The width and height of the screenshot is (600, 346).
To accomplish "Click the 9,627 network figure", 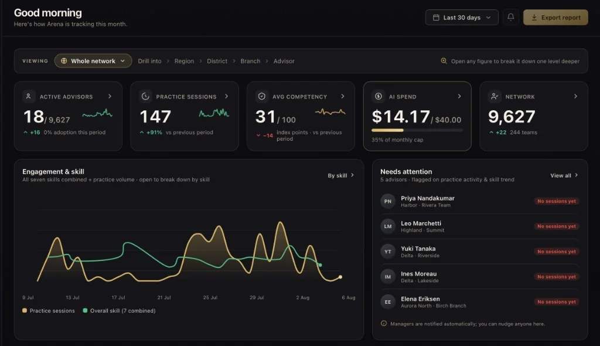I will pyautogui.click(x=512, y=117).
